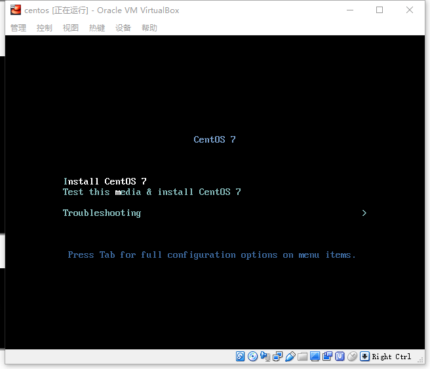Open the optical drive status icon
Viewport: 430px width, 369px height.
point(252,357)
